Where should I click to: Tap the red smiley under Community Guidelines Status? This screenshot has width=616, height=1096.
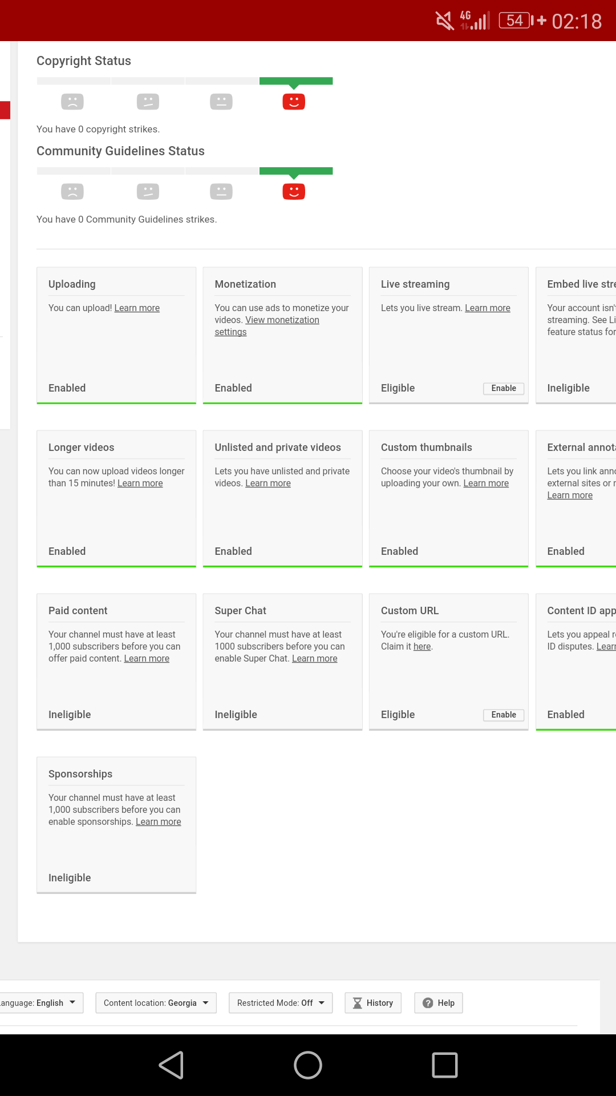pos(294,192)
